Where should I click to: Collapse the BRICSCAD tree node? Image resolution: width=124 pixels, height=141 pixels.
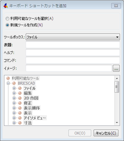pyautogui.click(x=8, y=83)
